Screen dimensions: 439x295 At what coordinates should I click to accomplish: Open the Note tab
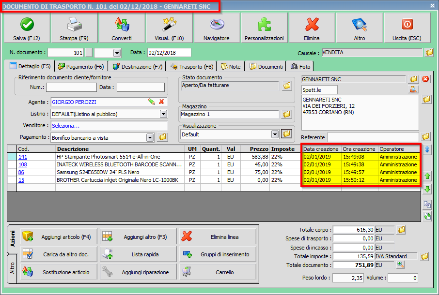pos(231,67)
